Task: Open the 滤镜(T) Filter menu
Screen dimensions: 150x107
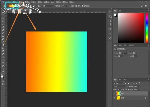Action: point(46,2)
